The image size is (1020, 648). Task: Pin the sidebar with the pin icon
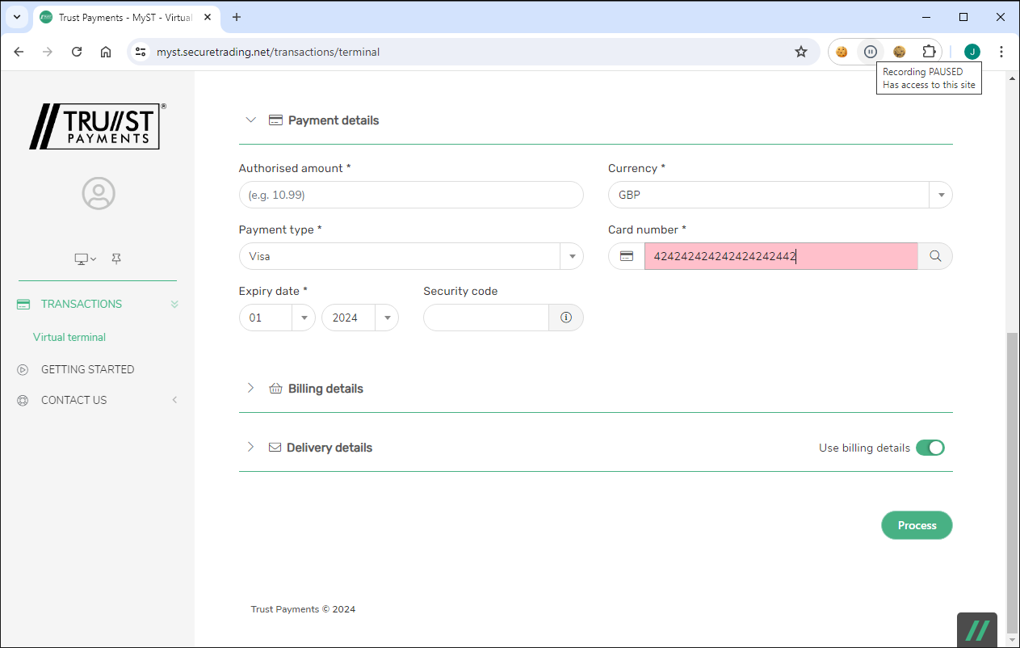pyautogui.click(x=116, y=259)
